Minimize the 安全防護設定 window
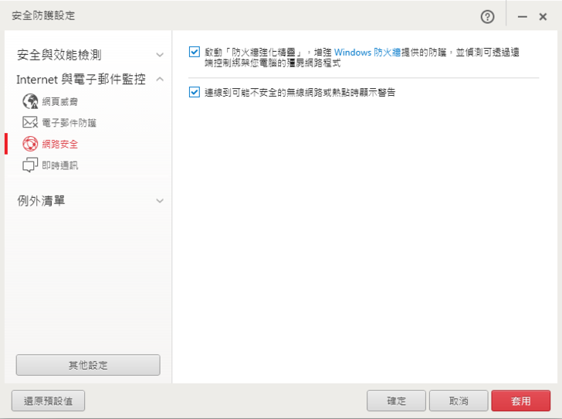Image resolution: width=562 pixels, height=419 pixels. click(522, 16)
